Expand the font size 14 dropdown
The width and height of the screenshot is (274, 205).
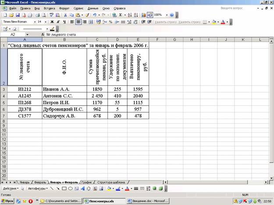click(46, 21)
